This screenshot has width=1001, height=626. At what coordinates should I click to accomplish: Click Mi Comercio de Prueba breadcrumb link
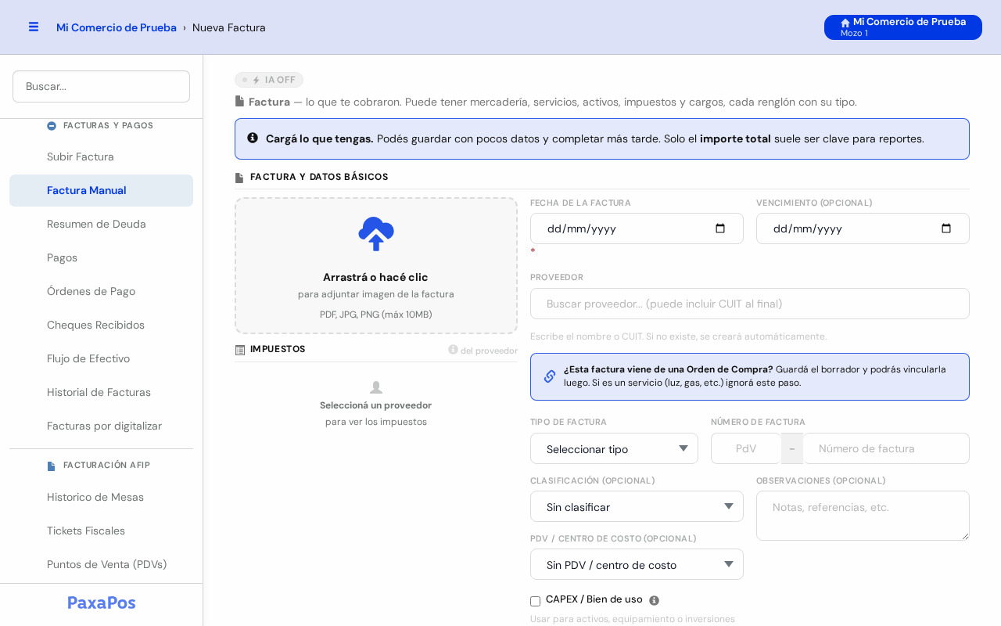tap(117, 27)
